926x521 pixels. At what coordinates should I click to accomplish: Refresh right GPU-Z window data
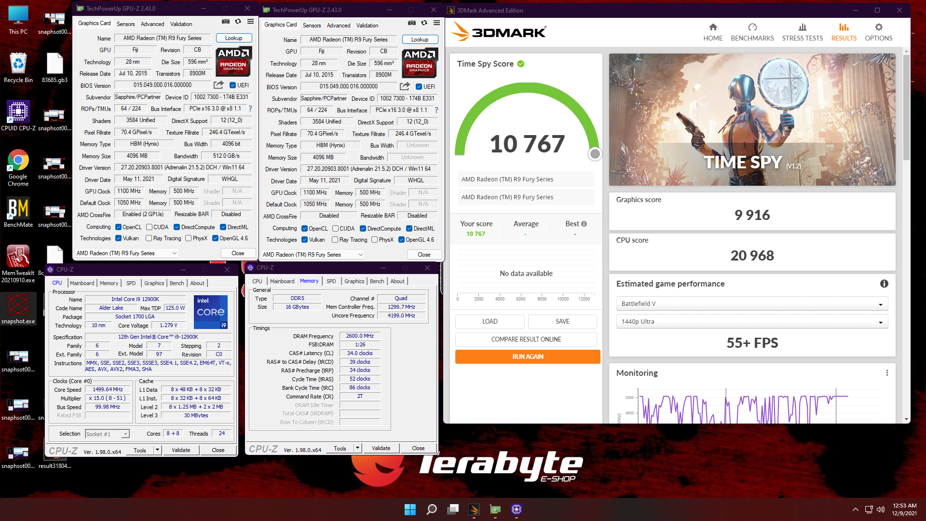(424, 23)
